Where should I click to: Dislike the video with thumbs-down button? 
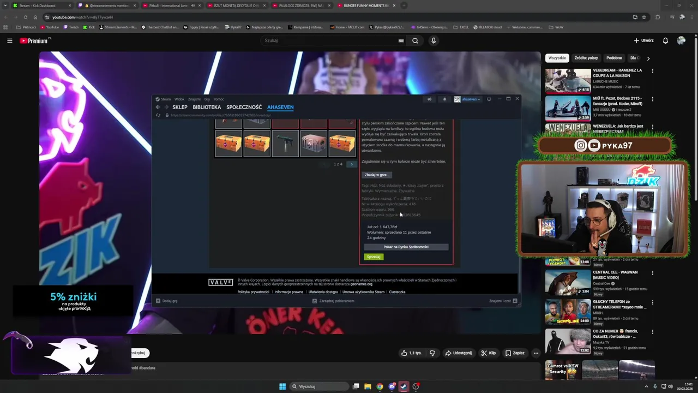[x=432, y=353]
